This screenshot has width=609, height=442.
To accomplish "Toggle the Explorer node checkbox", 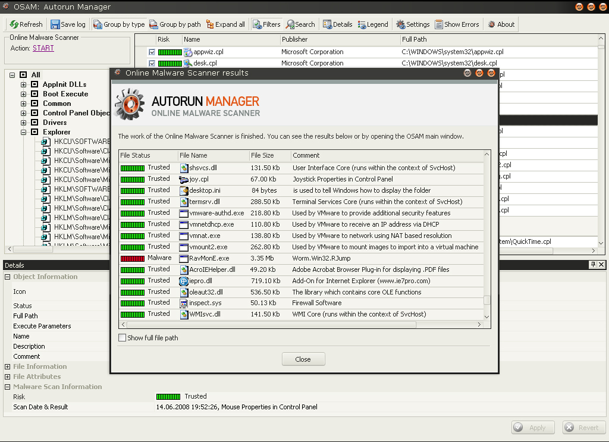I will click(x=34, y=132).
